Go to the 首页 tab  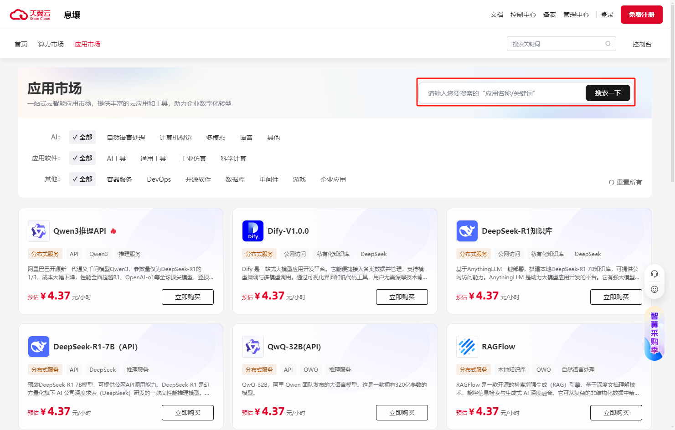pyautogui.click(x=21, y=44)
